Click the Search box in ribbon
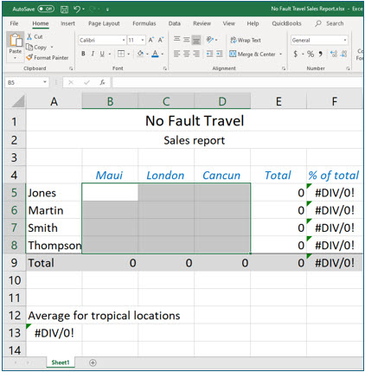Screen dimensions: 365x372 coord(330,23)
